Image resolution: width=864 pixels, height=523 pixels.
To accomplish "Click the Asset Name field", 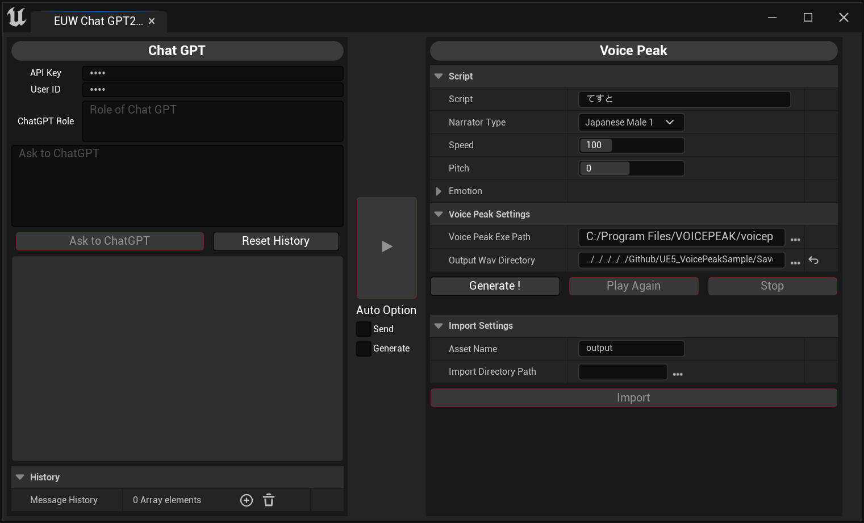I will (x=631, y=349).
